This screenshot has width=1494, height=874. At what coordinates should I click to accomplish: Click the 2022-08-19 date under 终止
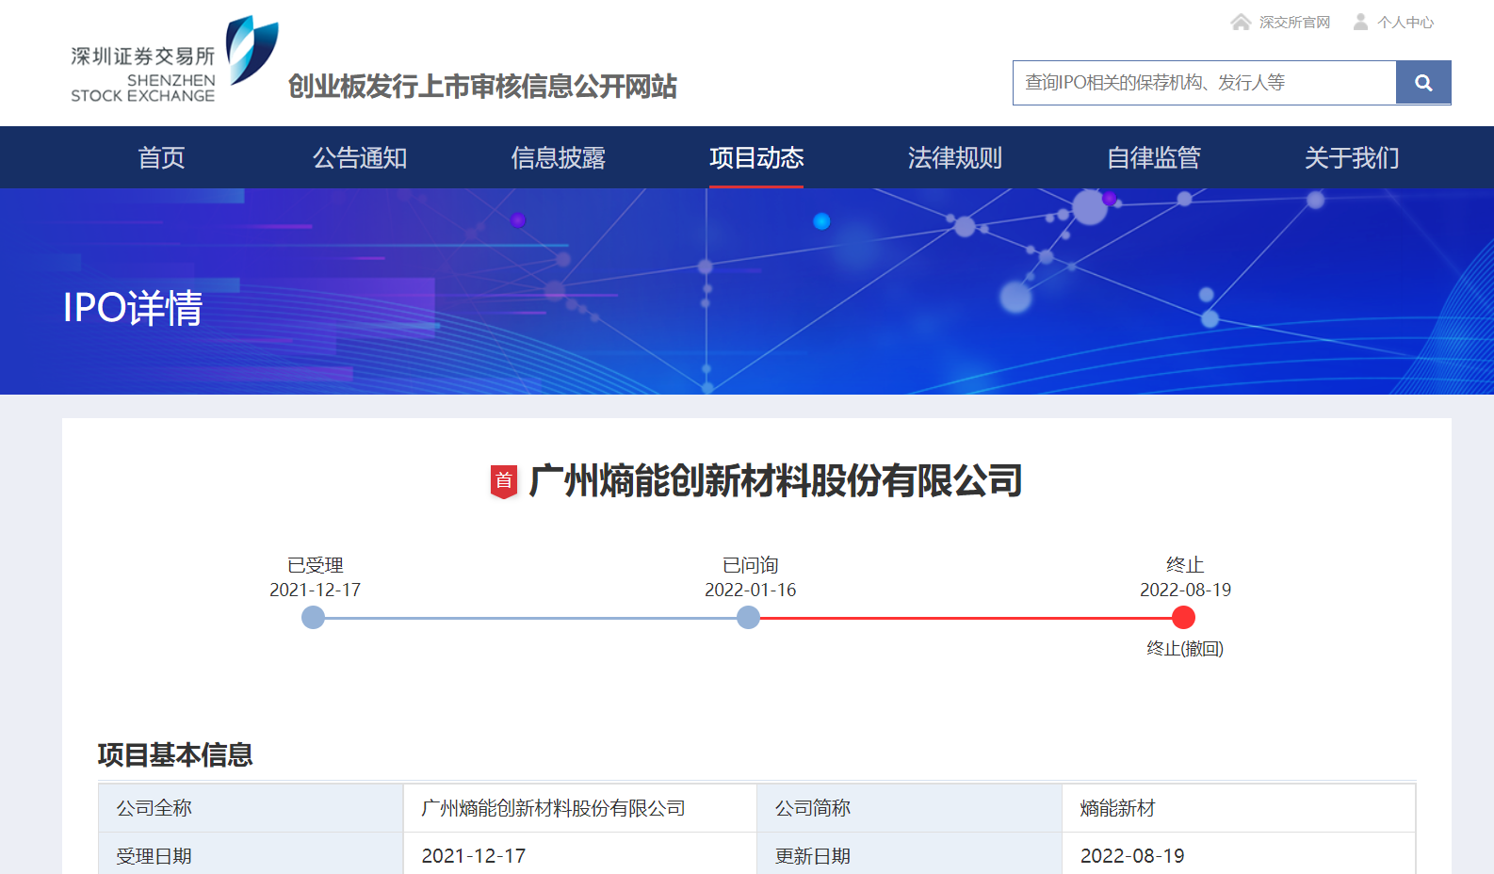click(x=1185, y=590)
